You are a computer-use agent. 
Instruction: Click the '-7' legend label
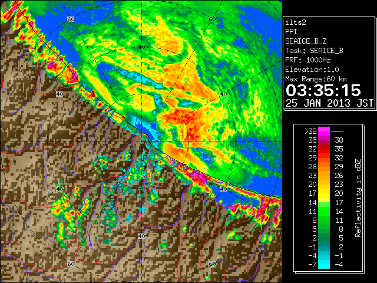(x=312, y=265)
